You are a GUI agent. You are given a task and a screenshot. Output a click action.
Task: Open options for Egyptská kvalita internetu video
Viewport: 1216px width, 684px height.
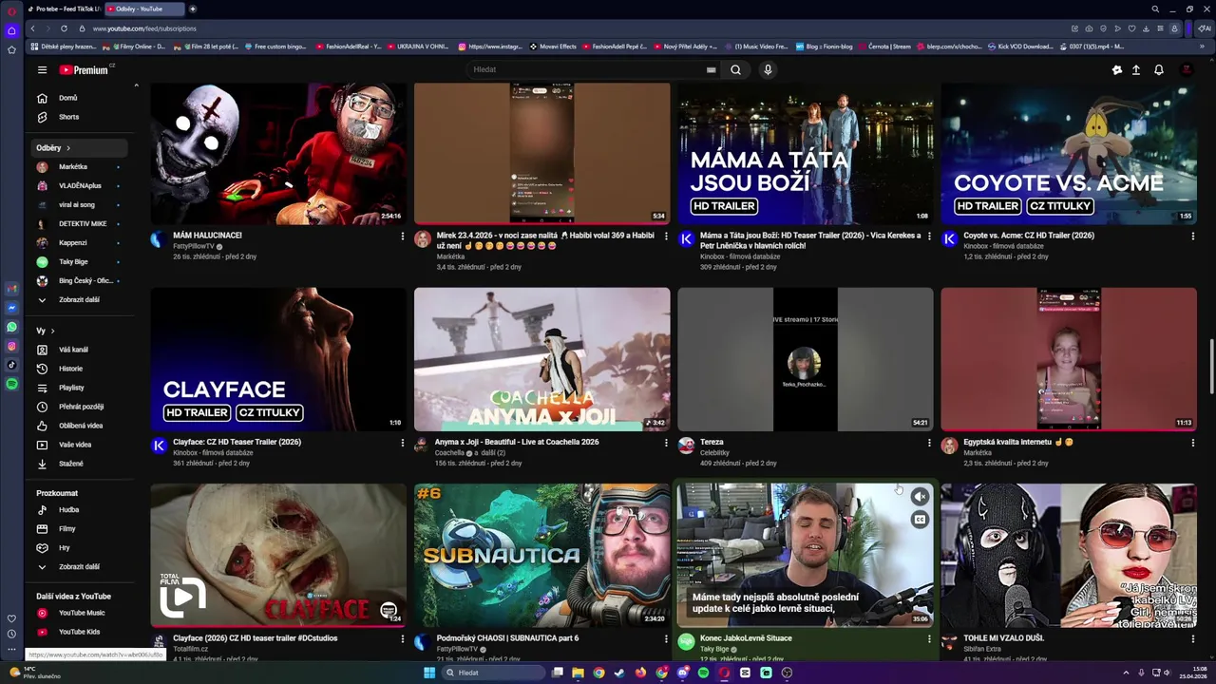point(1192,443)
